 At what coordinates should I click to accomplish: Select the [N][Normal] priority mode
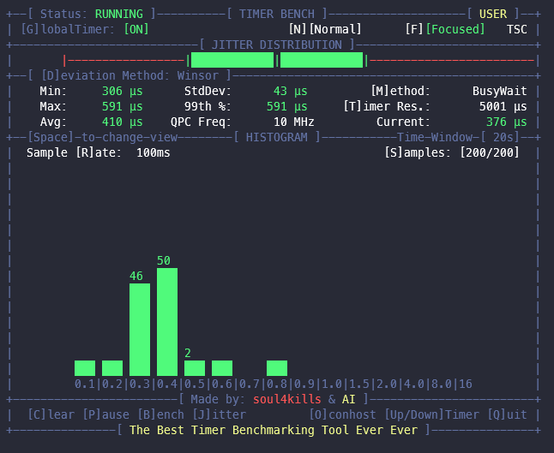(325, 29)
